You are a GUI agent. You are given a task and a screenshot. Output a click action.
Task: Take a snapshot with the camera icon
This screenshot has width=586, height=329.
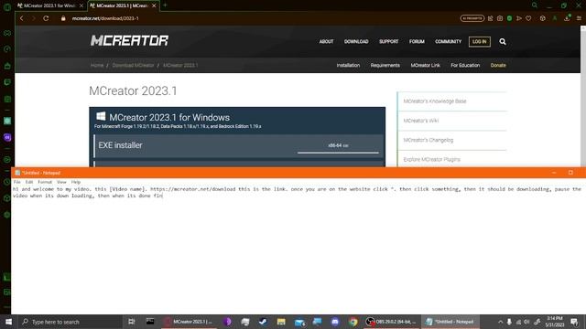pyautogui.click(x=500, y=18)
